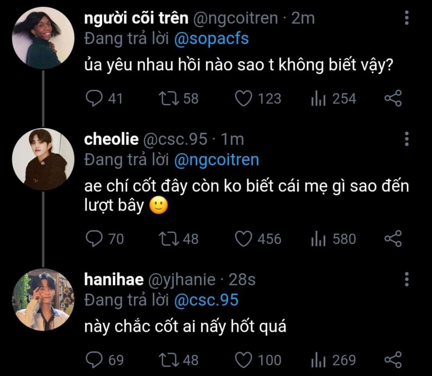
Task: Like hanihae's tweet with 100 likes
Action: 243,360
